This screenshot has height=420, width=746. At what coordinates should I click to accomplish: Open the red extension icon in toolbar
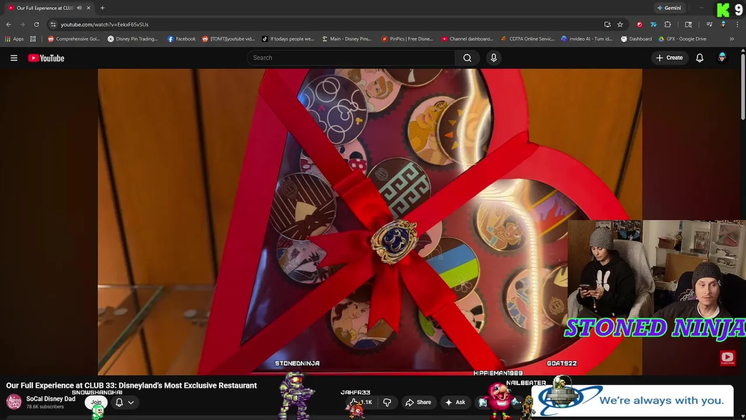[x=640, y=24]
